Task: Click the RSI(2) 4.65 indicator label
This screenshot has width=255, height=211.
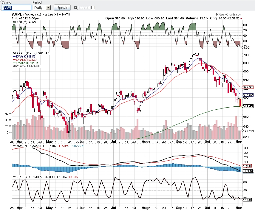Action: [x=26, y=22]
